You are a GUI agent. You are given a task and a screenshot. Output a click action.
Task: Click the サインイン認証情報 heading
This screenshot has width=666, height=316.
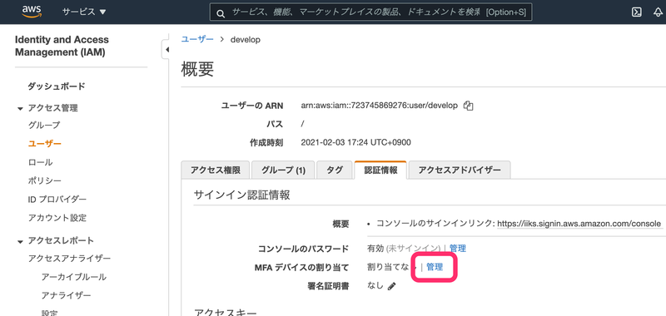coord(242,195)
